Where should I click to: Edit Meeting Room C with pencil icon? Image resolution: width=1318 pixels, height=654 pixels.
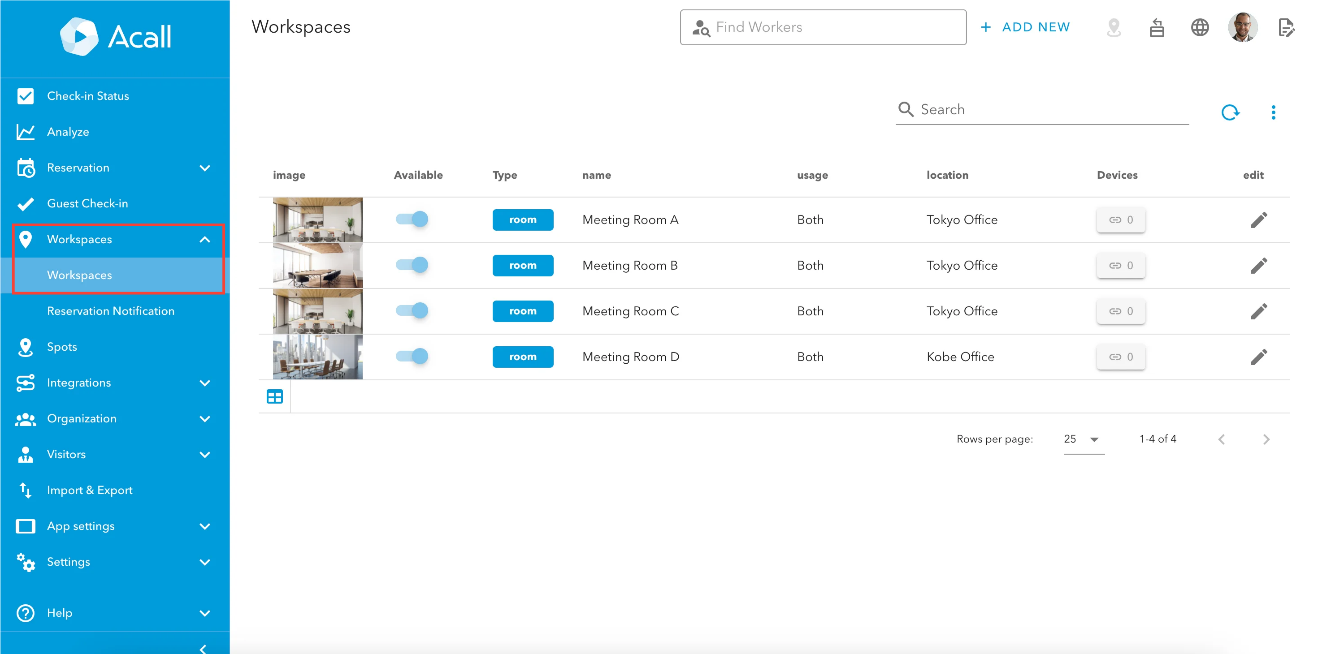[1259, 311]
